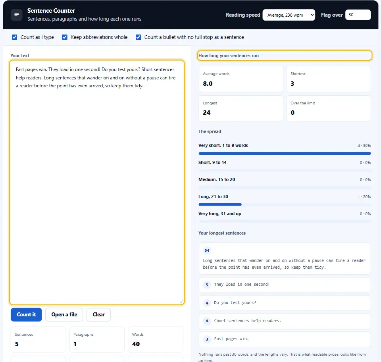Open the menu icon beside Sentence Counter
Viewport: 381px width, 362px height.
(x=17, y=15)
